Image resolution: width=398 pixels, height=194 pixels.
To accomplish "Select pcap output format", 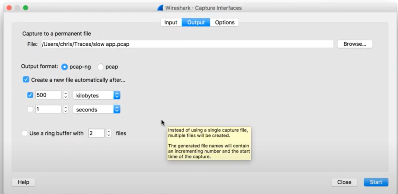I will coord(100,67).
